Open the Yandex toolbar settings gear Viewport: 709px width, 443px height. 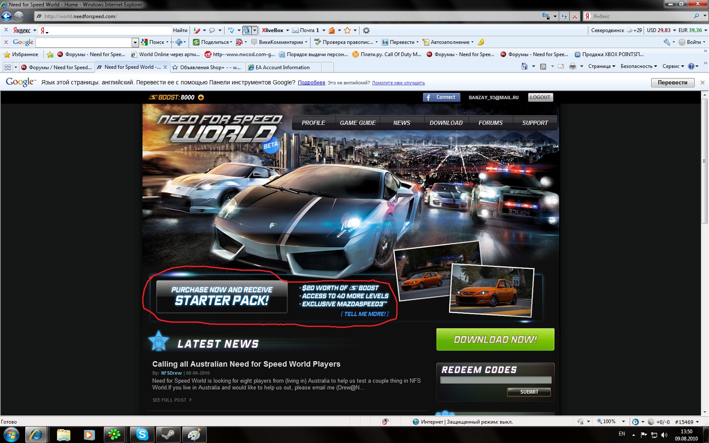coord(366,30)
